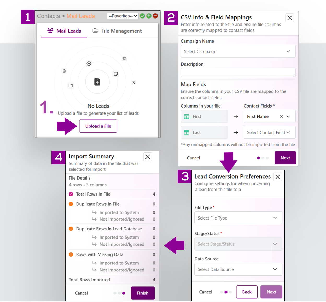
Task: Select the Mail Leads people icon
Action: tap(50, 31)
